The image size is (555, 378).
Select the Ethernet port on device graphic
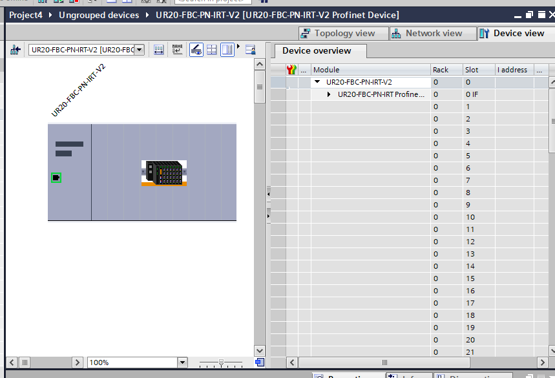(x=56, y=178)
